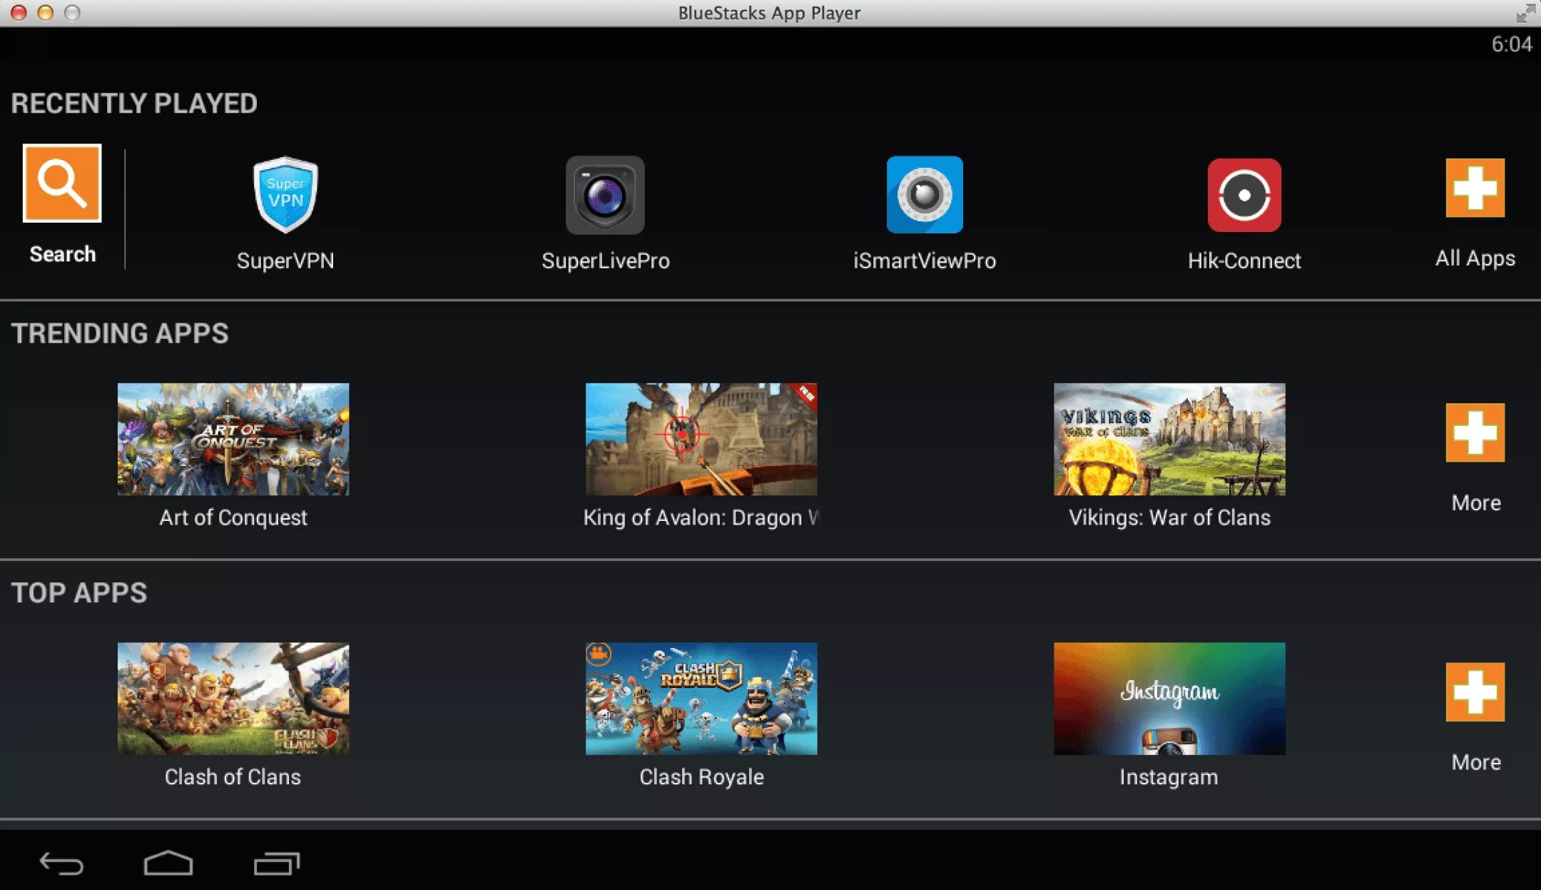Open the orange Search magnifier icon
The width and height of the screenshot is (1541, 890).
[62, 183]
